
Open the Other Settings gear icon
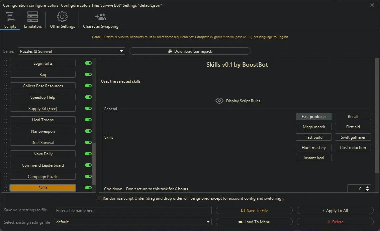[62, 17]
